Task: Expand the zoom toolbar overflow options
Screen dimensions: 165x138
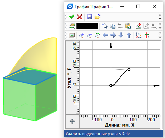Action: coord(160,35)
